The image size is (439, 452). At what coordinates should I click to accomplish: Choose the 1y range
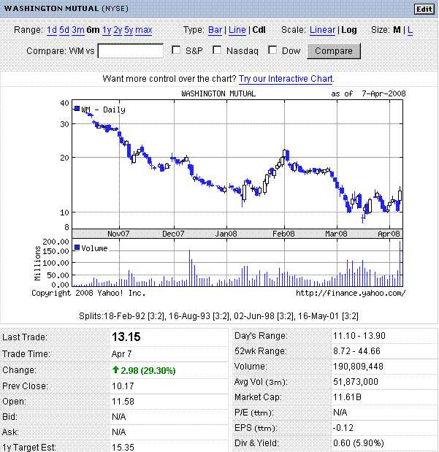107,30
